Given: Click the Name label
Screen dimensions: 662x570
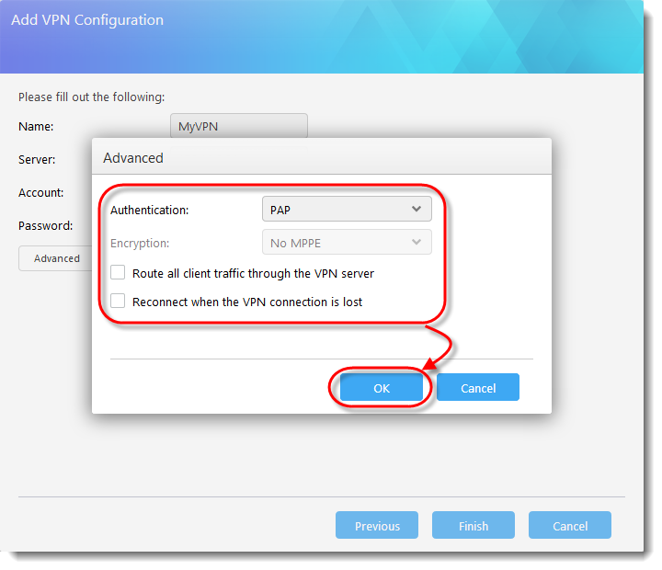Looking at the screenshot, I should (36, 127).
